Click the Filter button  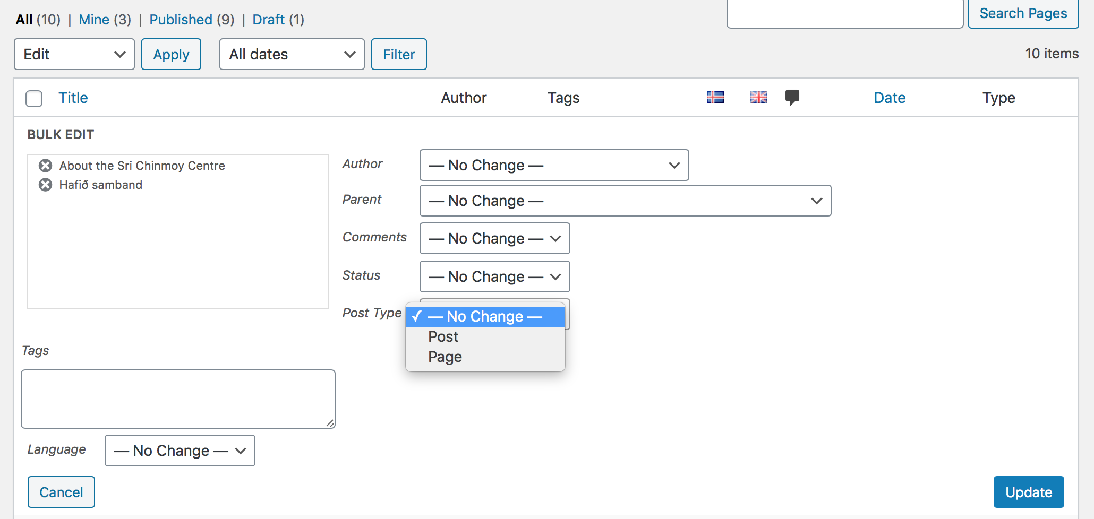399,54
